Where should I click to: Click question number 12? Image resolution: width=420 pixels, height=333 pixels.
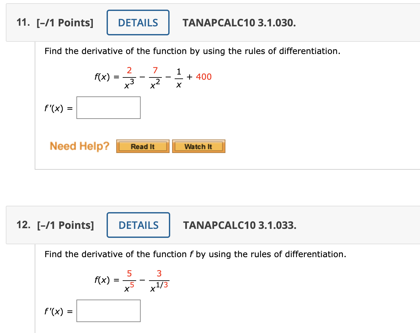tap(23, 225)
